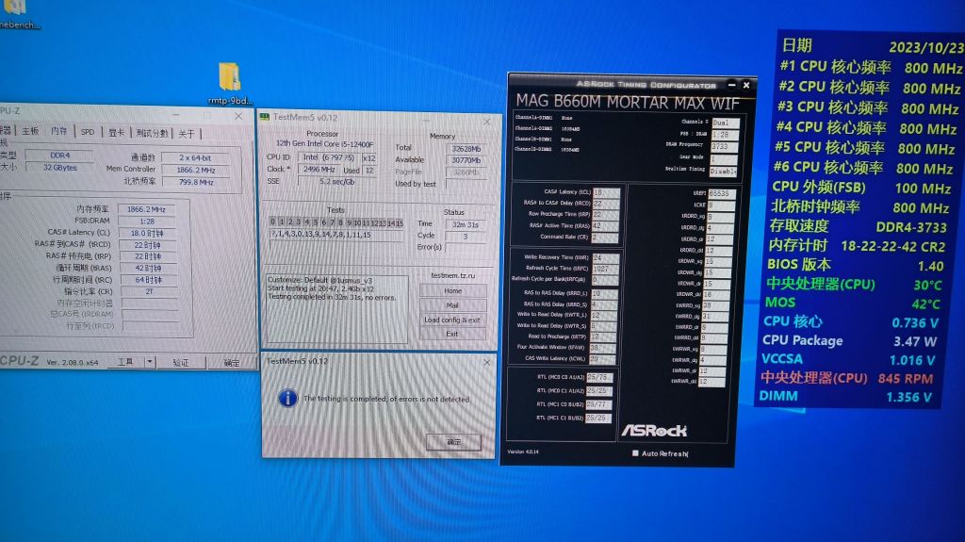Screen dimensions: 965x542
Task: Open the 关于 tab in CPU-Z
Action: [187, 133]
